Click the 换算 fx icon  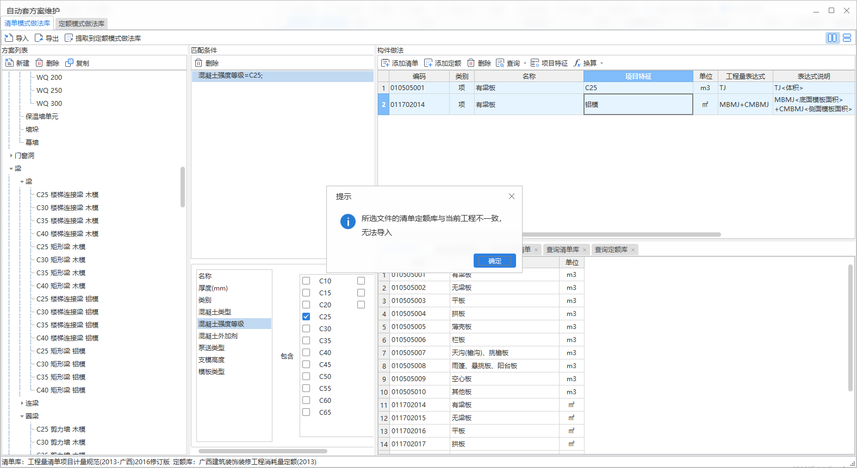(577, 63)
